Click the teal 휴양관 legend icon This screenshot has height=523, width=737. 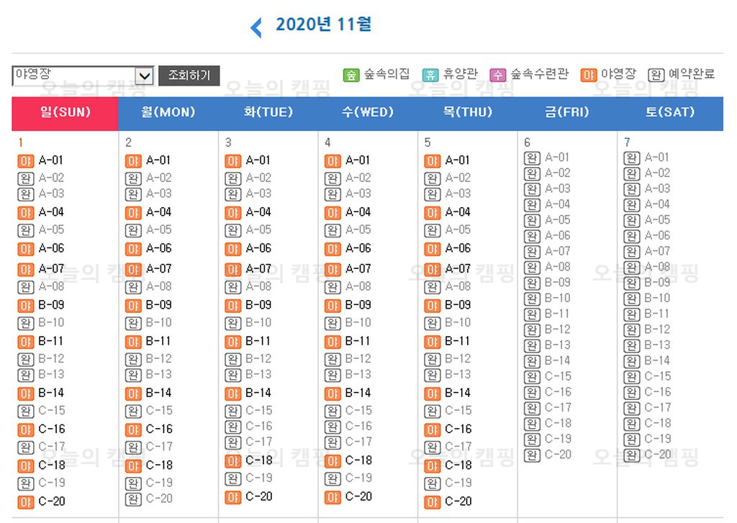click(430, 75)
